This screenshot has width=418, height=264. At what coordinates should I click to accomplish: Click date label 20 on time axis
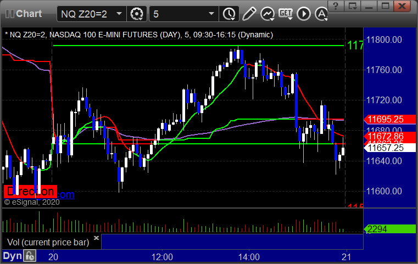pos(53,257)
